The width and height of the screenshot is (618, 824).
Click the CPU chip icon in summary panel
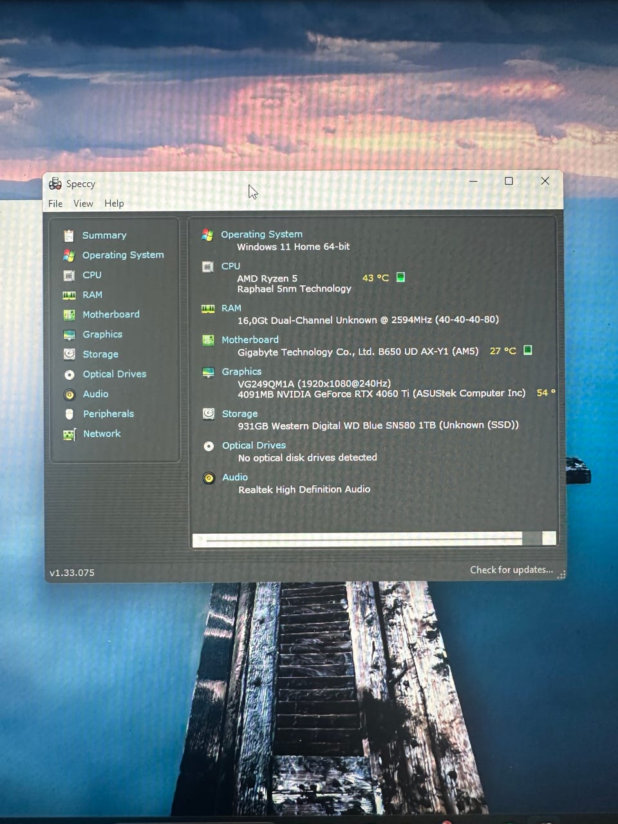pyautogui.click(x=207, y=267)
